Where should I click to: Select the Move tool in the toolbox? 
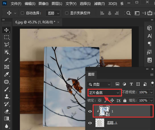[7, 30]
